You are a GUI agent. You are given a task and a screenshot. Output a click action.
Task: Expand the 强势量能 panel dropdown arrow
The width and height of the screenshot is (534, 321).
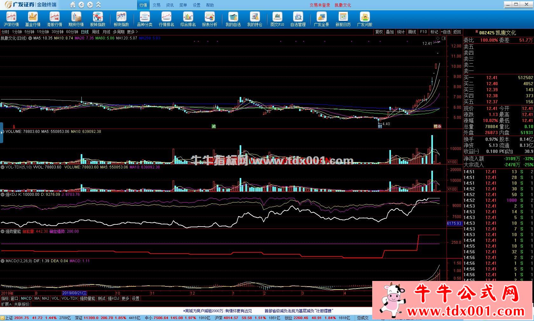coord(3,232)
